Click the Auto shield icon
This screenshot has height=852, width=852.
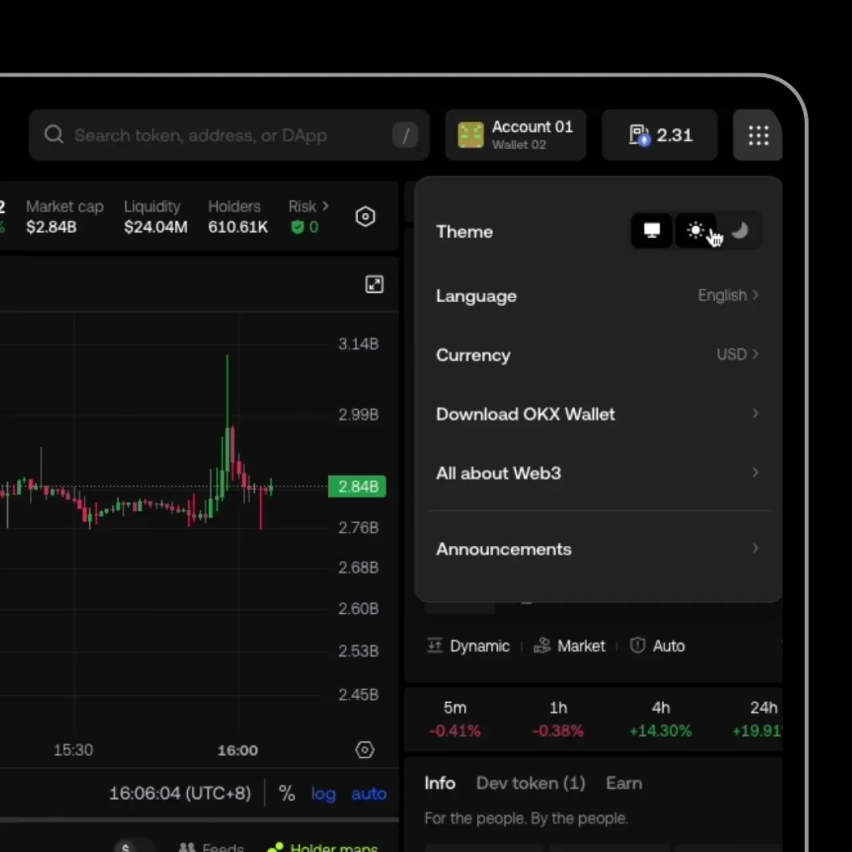click(x=638, y=645)
